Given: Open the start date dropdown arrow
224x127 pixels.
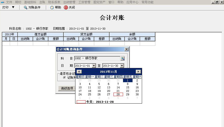Looking at the screenshot, I should 94,66.
